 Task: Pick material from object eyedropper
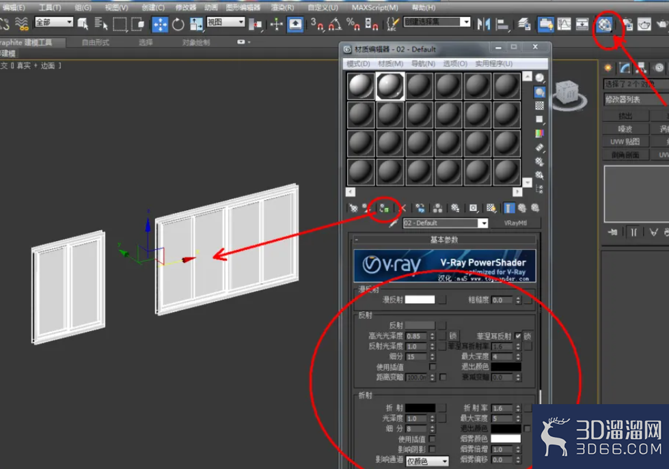pos(394,223)
